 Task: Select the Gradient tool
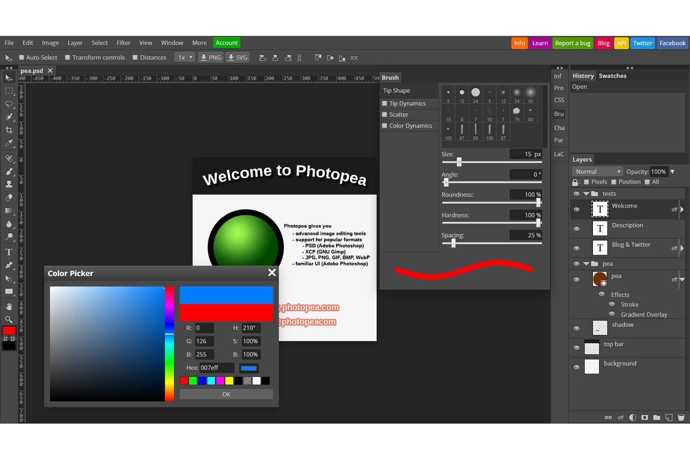tap(9, 210)
